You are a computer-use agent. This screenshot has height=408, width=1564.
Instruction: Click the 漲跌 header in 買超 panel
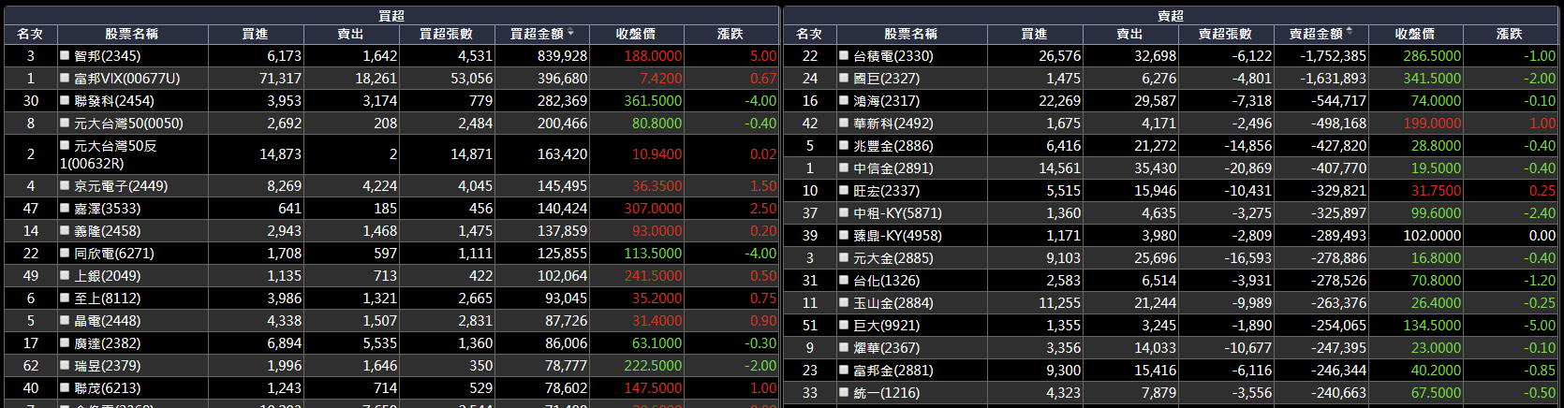click(730, 34)
